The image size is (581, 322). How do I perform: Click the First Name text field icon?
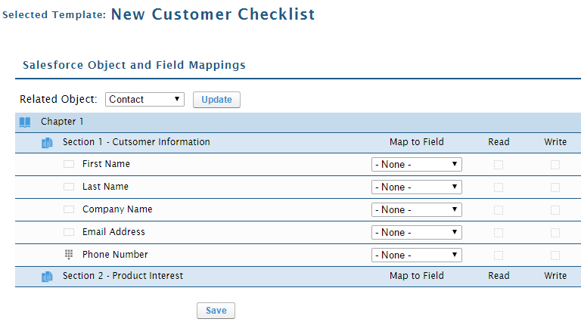pos(69,164)
